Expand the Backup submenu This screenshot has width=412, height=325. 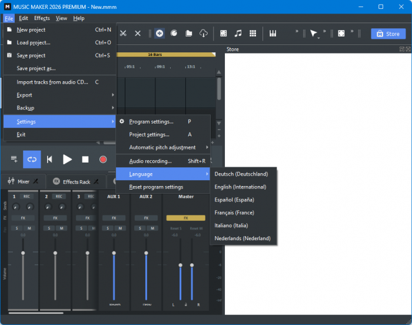[x=59, y=108]
